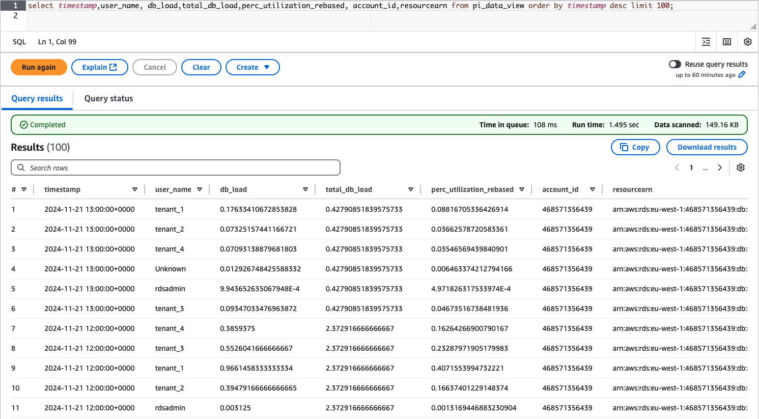Viewport: 759px width, 419px height.
Task: Enable the Reuse query results toggle
Action: (x=674, y=64)
